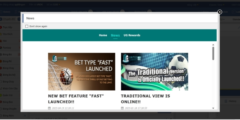Open History in the background top toolbar
Screen dimensions: 240x120
[5, 12]
